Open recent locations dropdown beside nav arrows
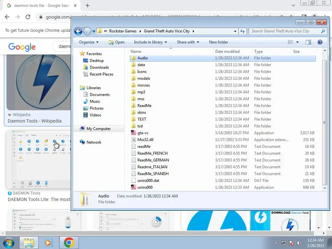Viewport: 332px width, 249px height. pos(94,31)
